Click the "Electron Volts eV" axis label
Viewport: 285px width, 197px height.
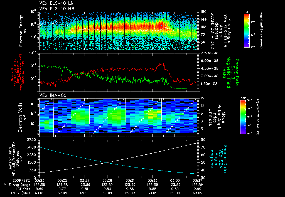tap(22, 117)
